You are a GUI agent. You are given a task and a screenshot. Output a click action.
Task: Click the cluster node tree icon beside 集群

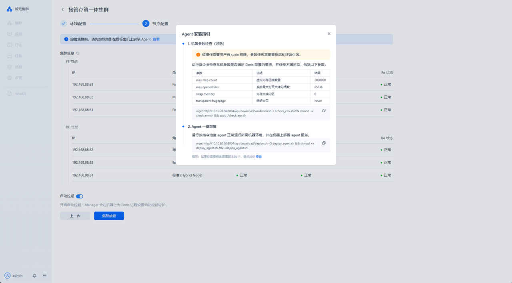point(10,23)
